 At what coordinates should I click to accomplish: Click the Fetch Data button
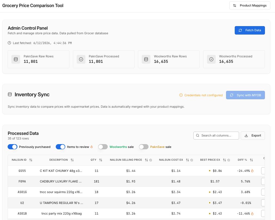pos(250,30)
